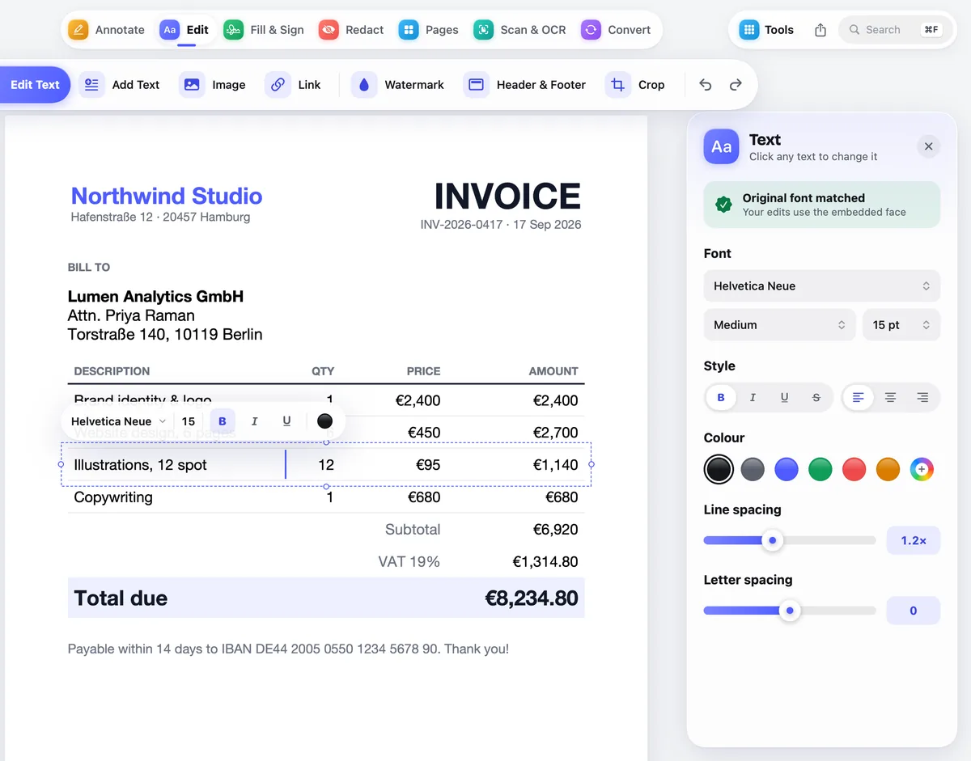
Task: Redo the last action
Action: click(736, 85)
